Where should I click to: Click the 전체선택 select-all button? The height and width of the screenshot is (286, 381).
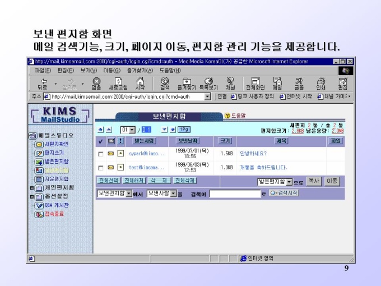click(109, 181)
